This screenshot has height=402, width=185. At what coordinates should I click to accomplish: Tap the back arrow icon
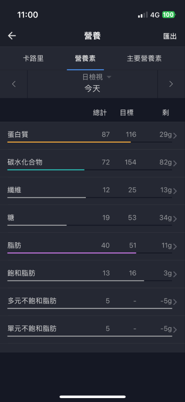(12, 36)
